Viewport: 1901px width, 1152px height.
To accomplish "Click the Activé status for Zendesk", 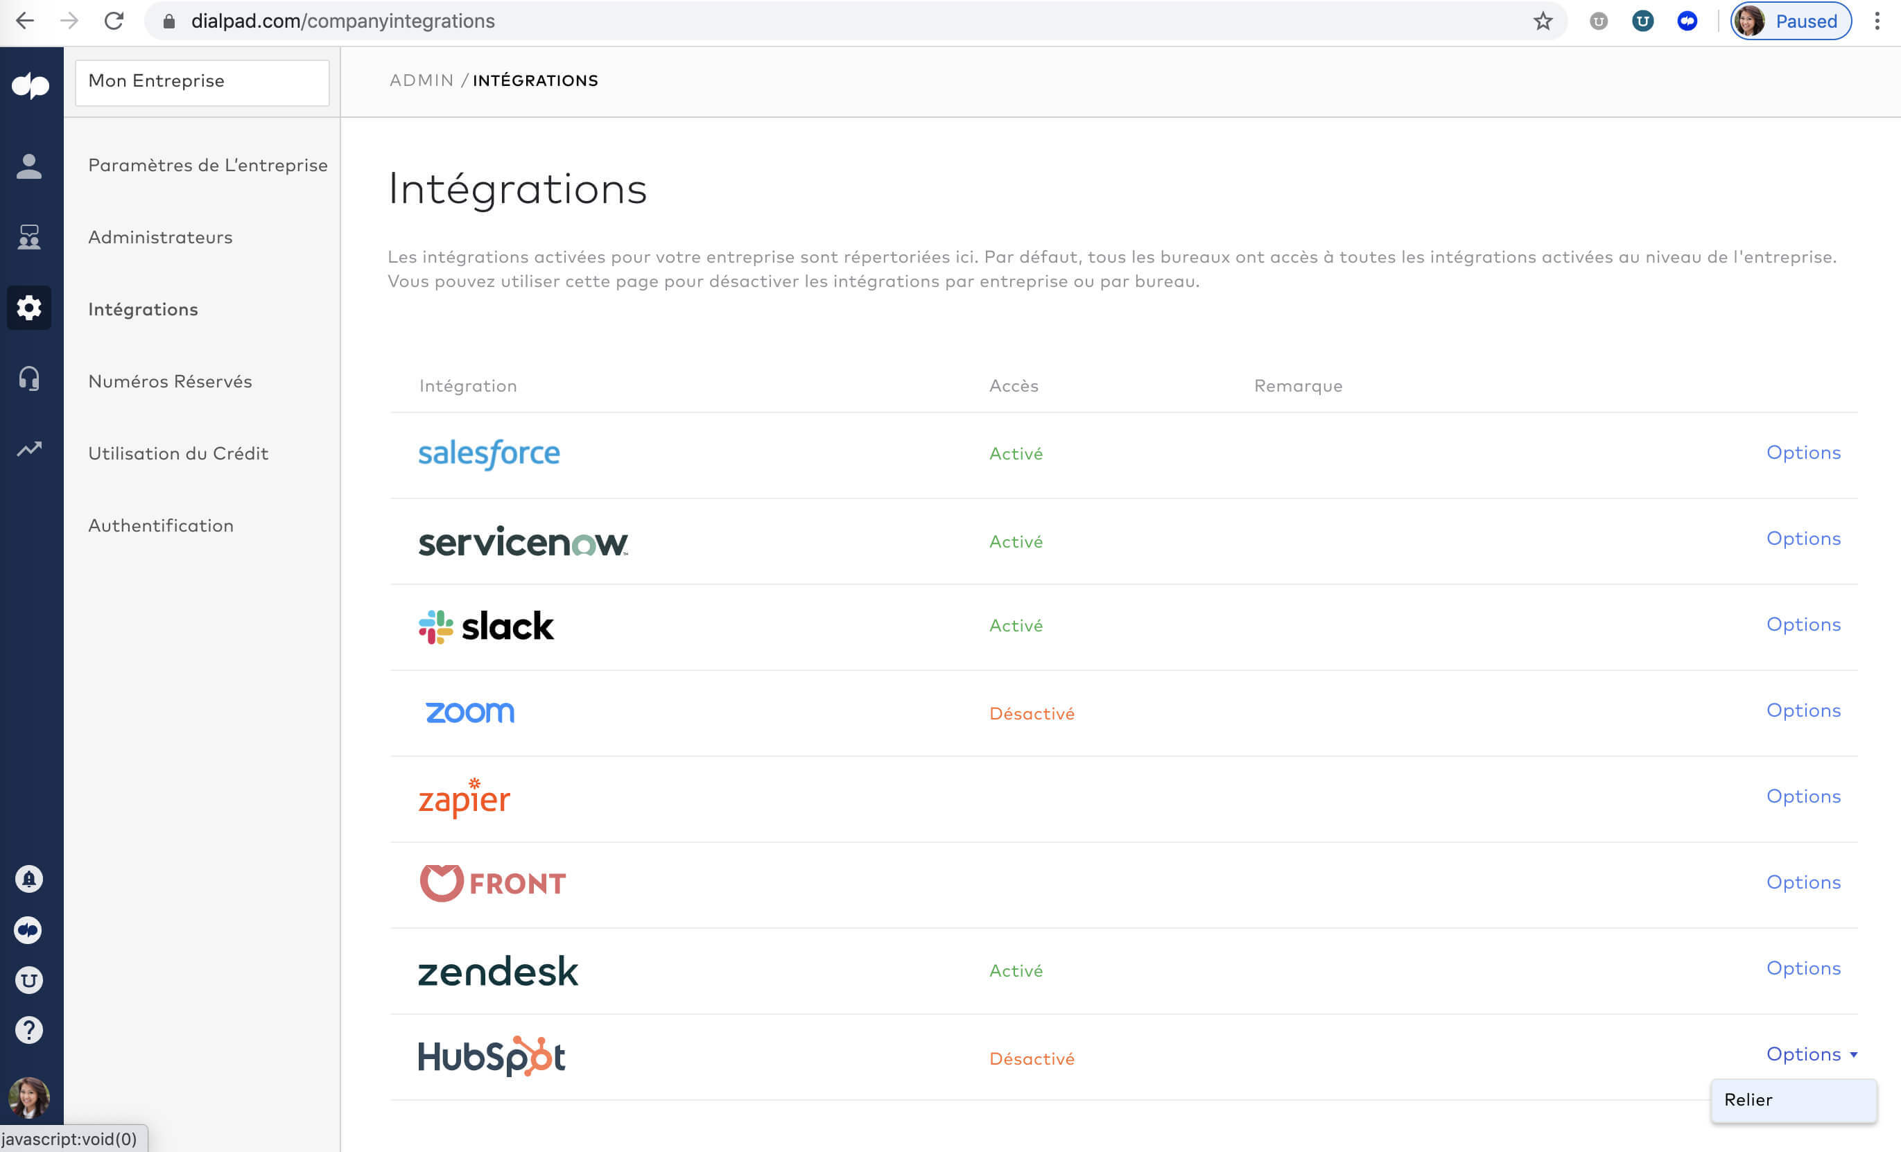I will point(1015,970).
